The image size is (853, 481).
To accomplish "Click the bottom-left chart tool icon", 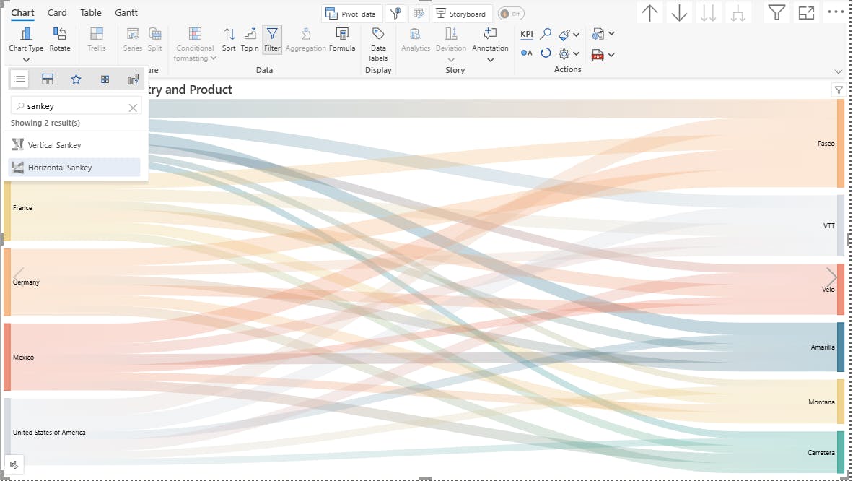I will pyautogui.click(x=14, y=464).
